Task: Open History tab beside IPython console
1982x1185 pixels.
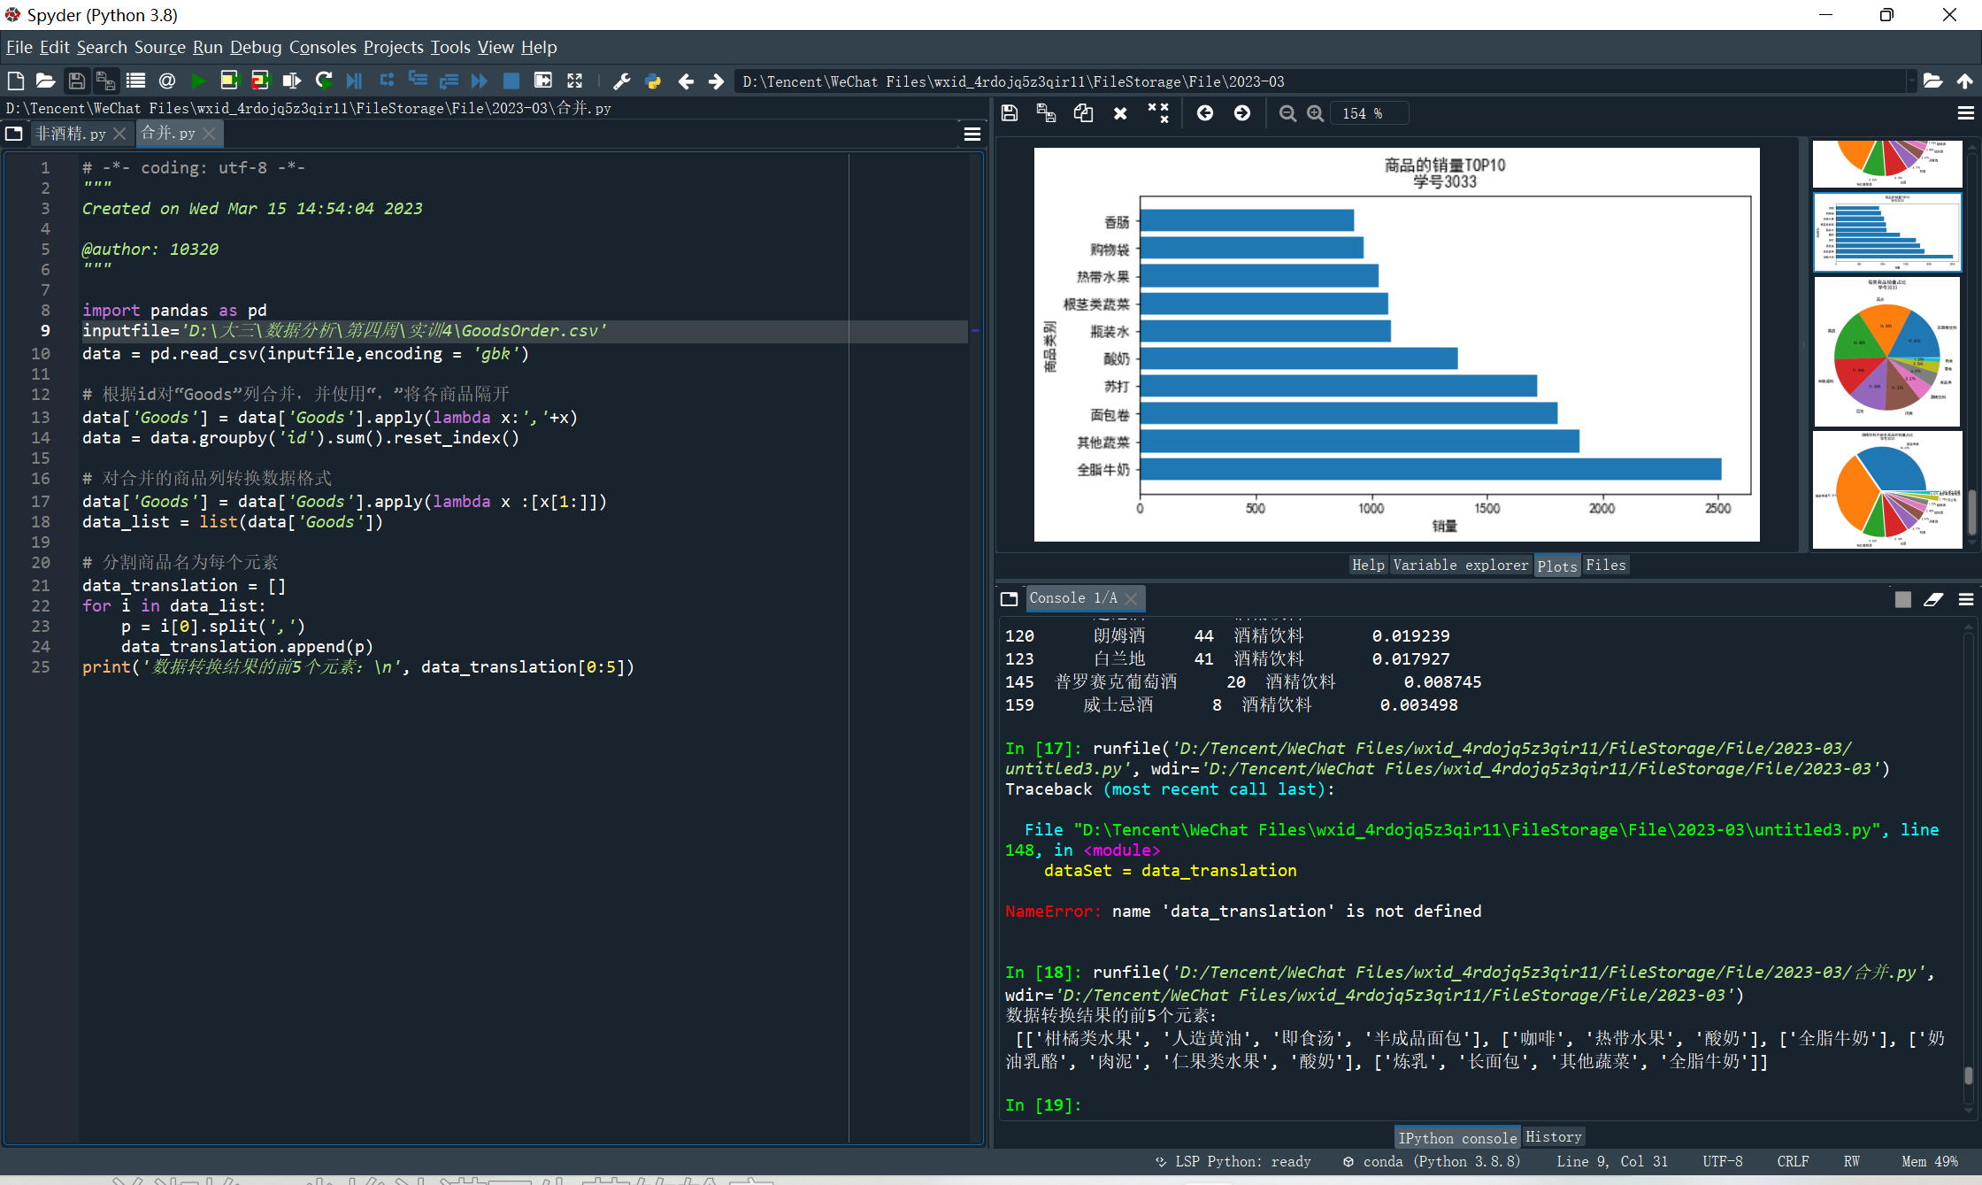Action: tap(1553, 1137)
